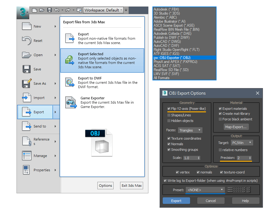Expand the quick access toolbar customize arrow

(126, 10)
